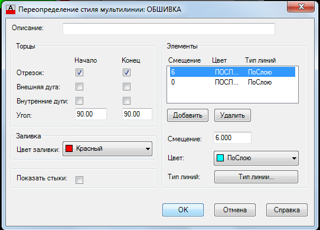Open the element Цвет ПоСлою dropdown
This screenshot has height=230, width=320.
256,158
